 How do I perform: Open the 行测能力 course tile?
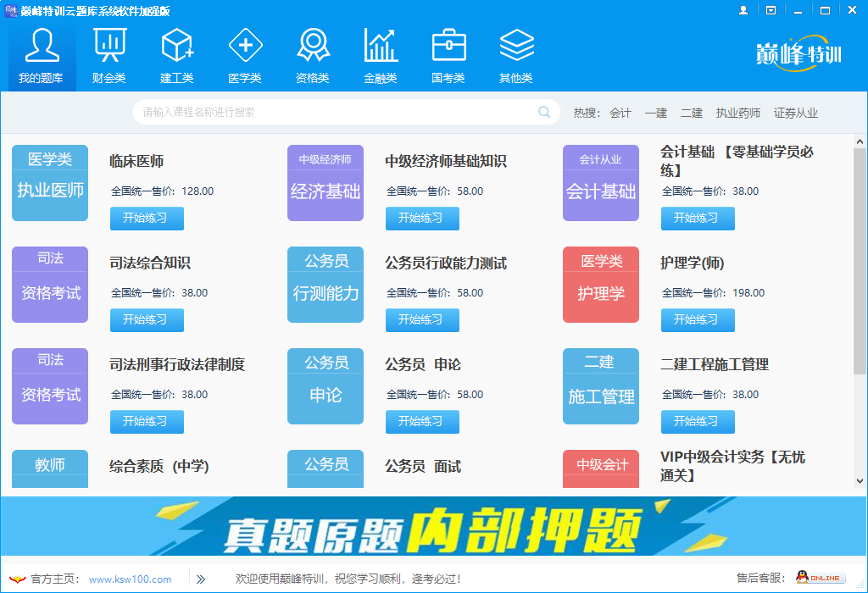tap(325, 285)
